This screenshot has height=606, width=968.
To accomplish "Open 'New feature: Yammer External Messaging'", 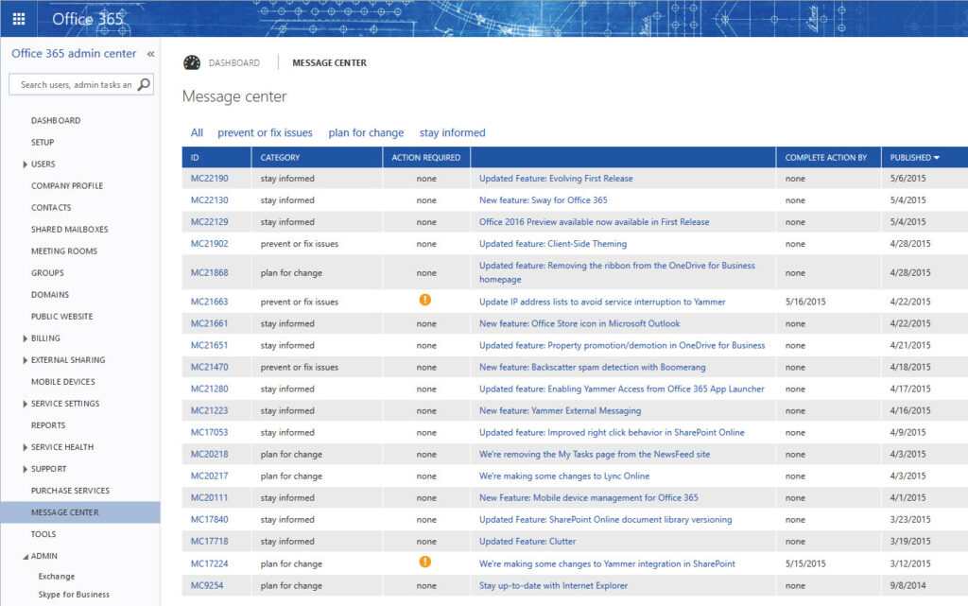I will (x=560, y=410).
